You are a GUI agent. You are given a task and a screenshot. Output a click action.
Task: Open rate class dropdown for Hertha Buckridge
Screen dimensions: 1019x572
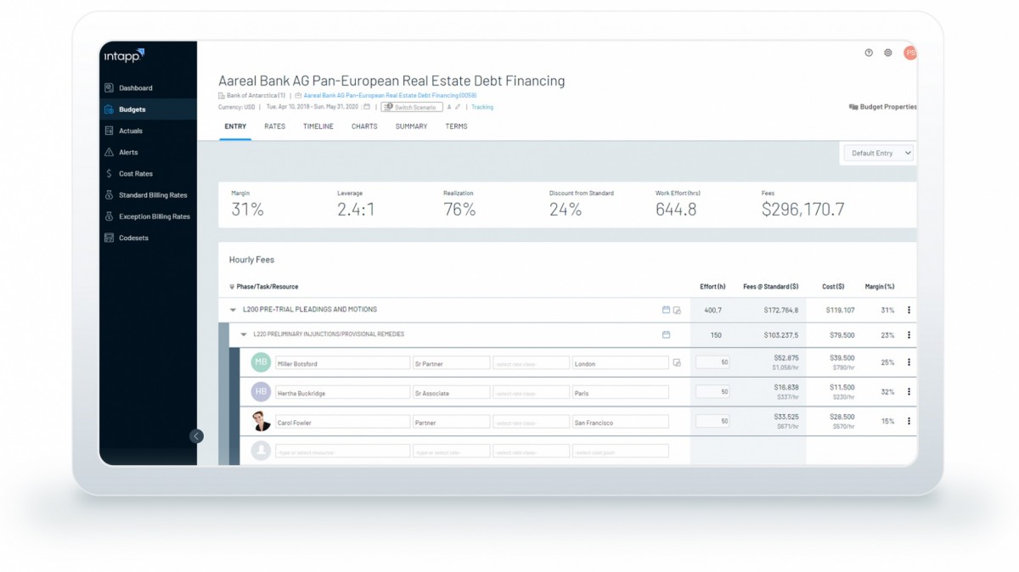point(531,393)
